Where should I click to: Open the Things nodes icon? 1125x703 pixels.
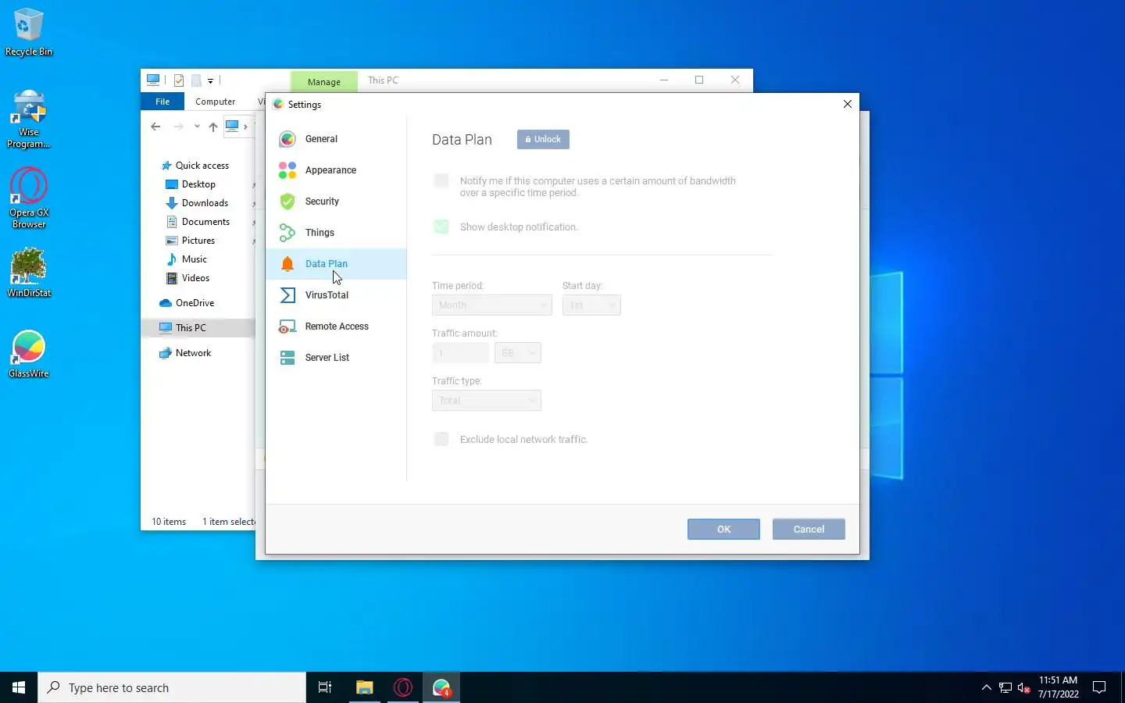pos(287,233)
